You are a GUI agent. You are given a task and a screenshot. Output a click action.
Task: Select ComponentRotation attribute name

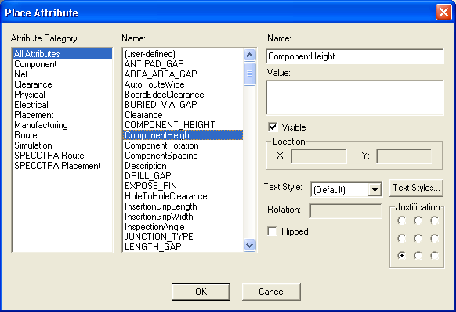[x=183, y=145]
